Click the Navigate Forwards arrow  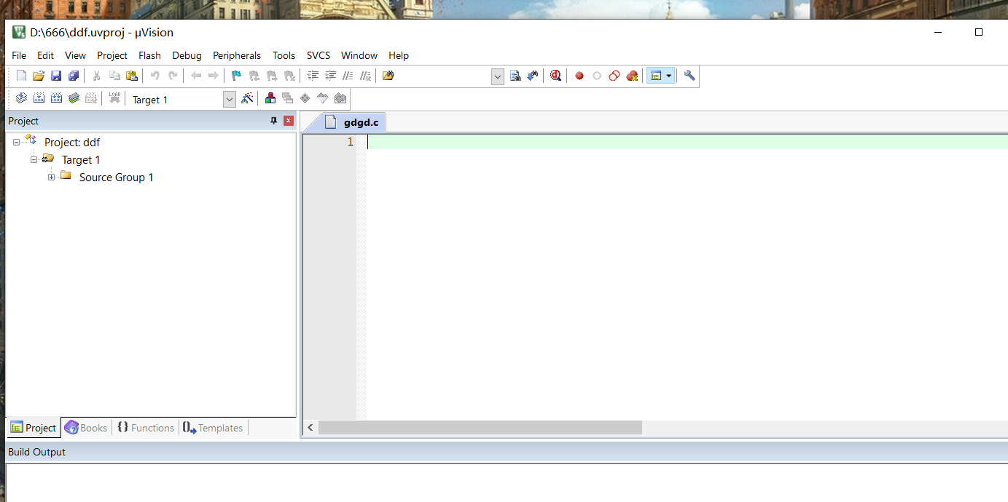pos(214,76)
